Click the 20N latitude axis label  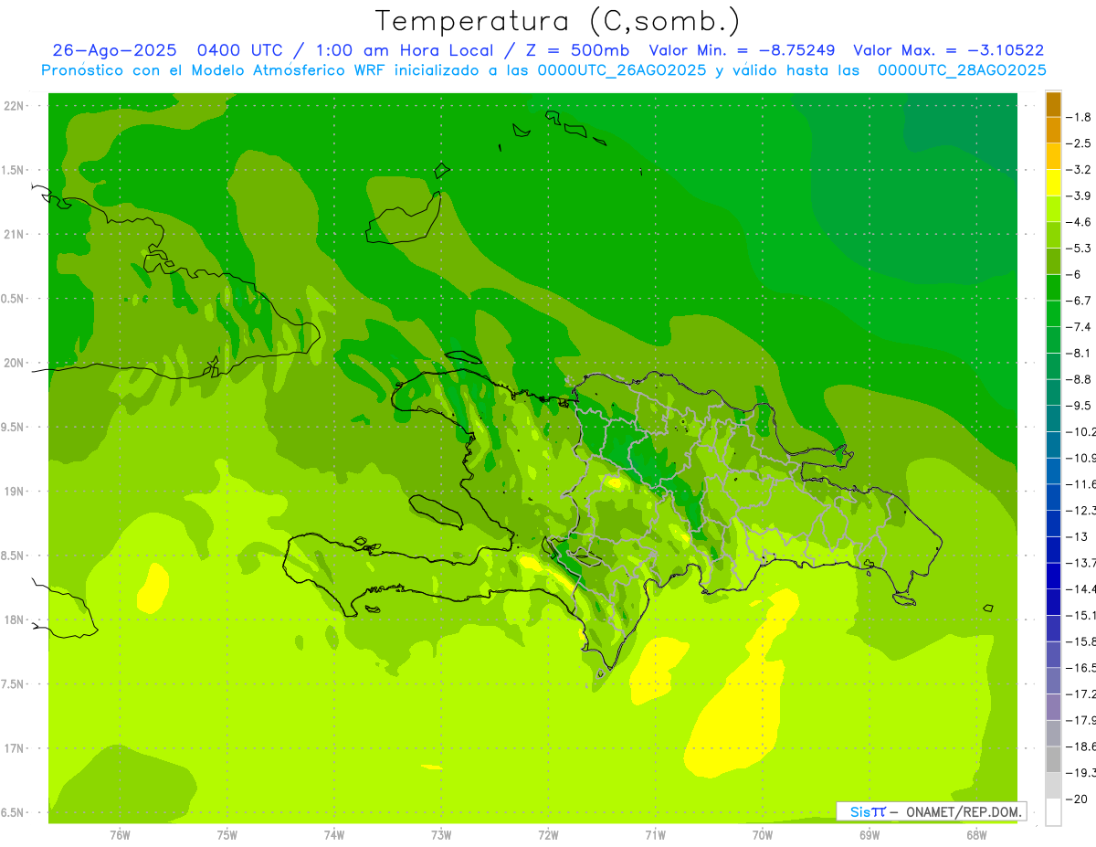tap(15, 364)
